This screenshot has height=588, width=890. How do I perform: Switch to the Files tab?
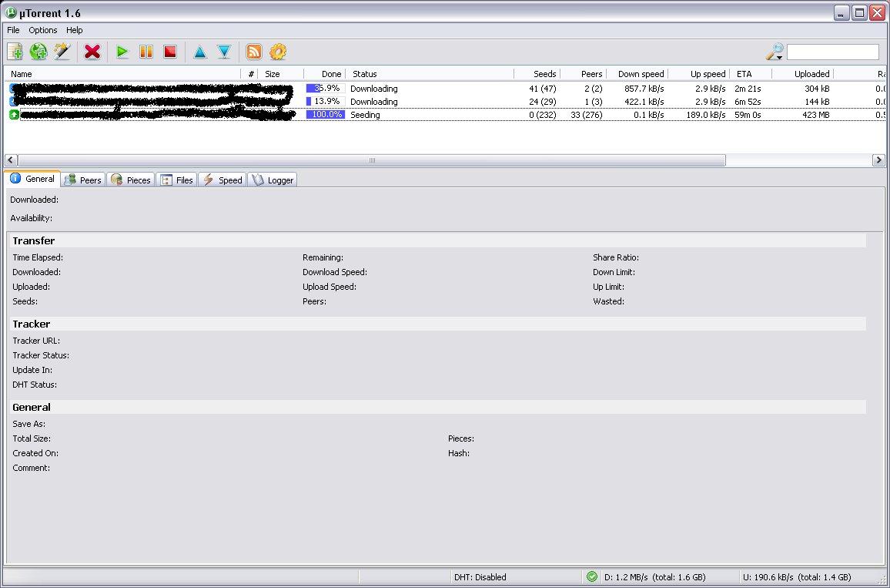coord(176,180)
